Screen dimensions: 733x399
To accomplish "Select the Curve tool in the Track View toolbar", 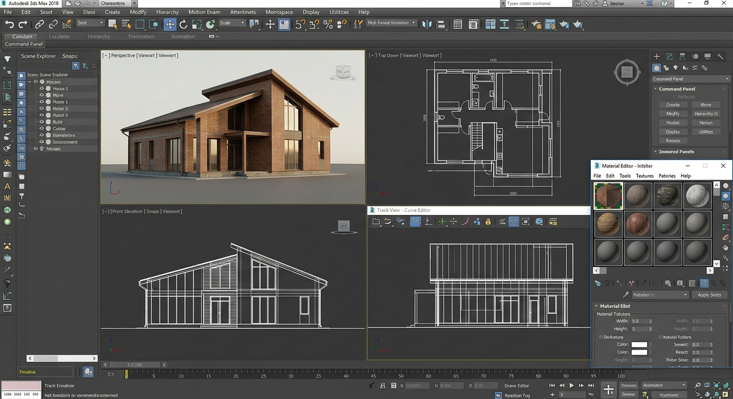I will point(465,221).
